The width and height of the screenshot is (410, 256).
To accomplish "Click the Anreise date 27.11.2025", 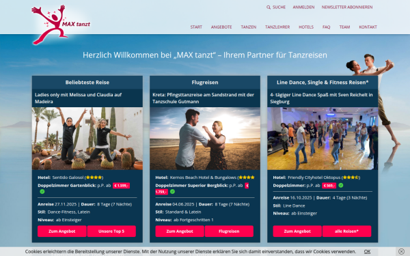I will pyautogui.click(x=66, y=204).
